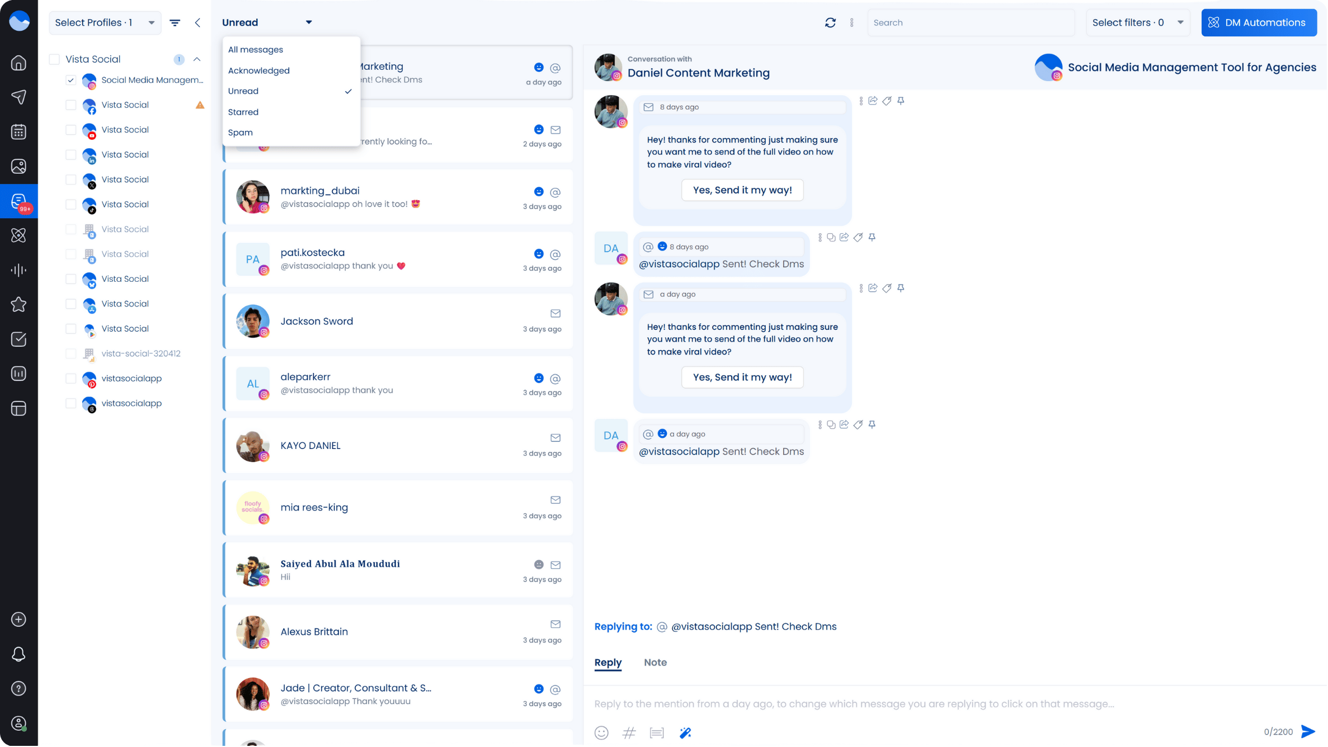This screenshot has height=747, width=1328.
Task: Click the refresh inbox icon
Action: 831,22
